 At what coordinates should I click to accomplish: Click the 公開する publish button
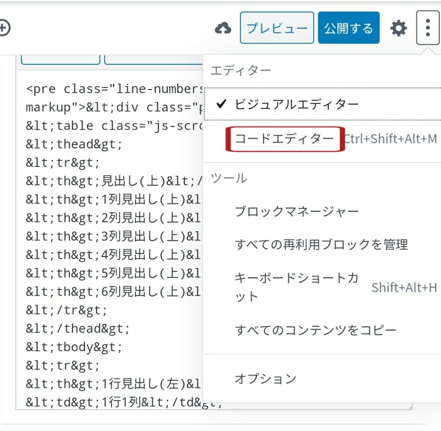tap(348, 28)
